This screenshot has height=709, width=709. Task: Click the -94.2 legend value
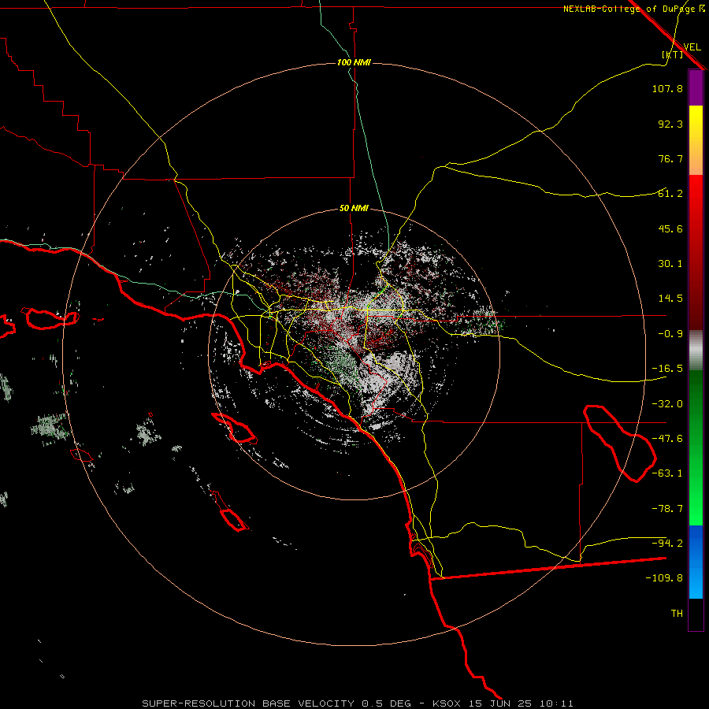coord(667,543)
